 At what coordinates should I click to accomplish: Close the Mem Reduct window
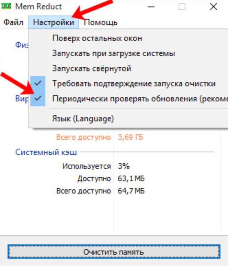click(214, 7)
